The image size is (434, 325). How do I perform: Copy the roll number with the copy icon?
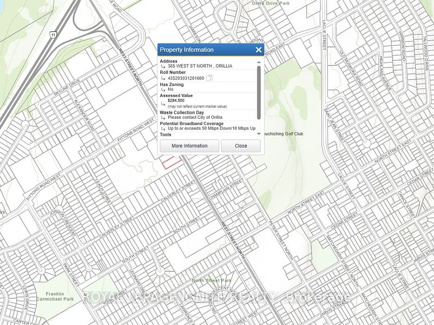(x=209, y=78)
